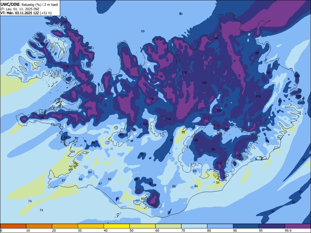Viewport: 311px width, 233px height.
Task: Click the orange 10–20 legend swatch
Action: click(39, 226)
